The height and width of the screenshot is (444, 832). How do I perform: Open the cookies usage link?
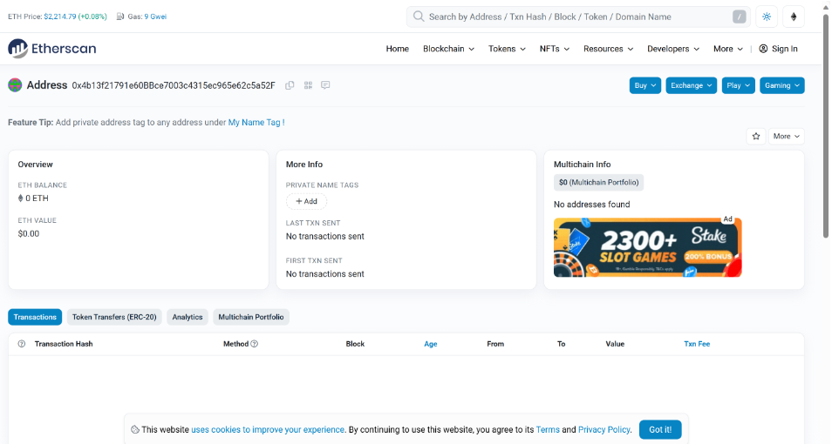point(268,430)
